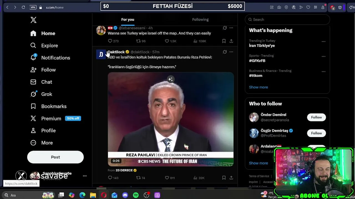Open Discord from the taskbar
Screen dimensions: 355x199
(x=125, y=195)
